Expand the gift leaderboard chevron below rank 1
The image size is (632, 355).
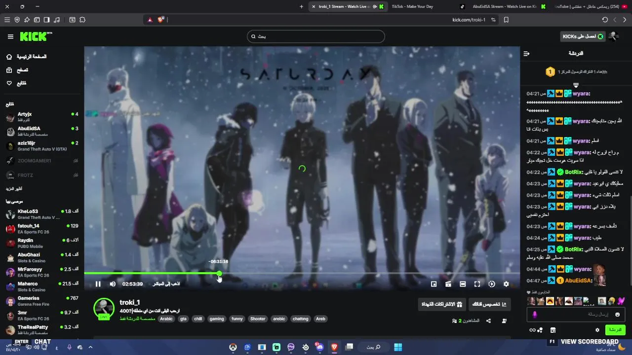pos(576,85)
